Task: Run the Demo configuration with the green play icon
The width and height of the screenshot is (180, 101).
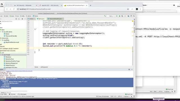Action: 117,16
